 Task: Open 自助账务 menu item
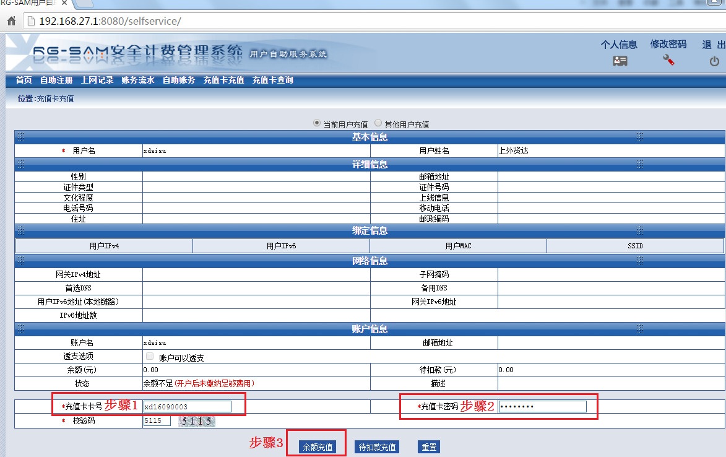tap(179, 80)
